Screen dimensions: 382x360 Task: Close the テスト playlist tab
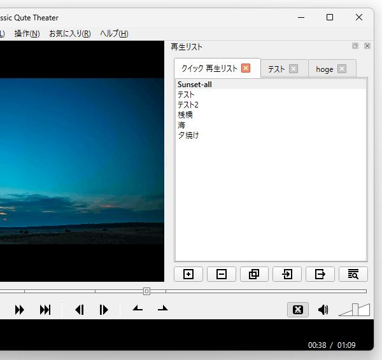pos(294,69)
